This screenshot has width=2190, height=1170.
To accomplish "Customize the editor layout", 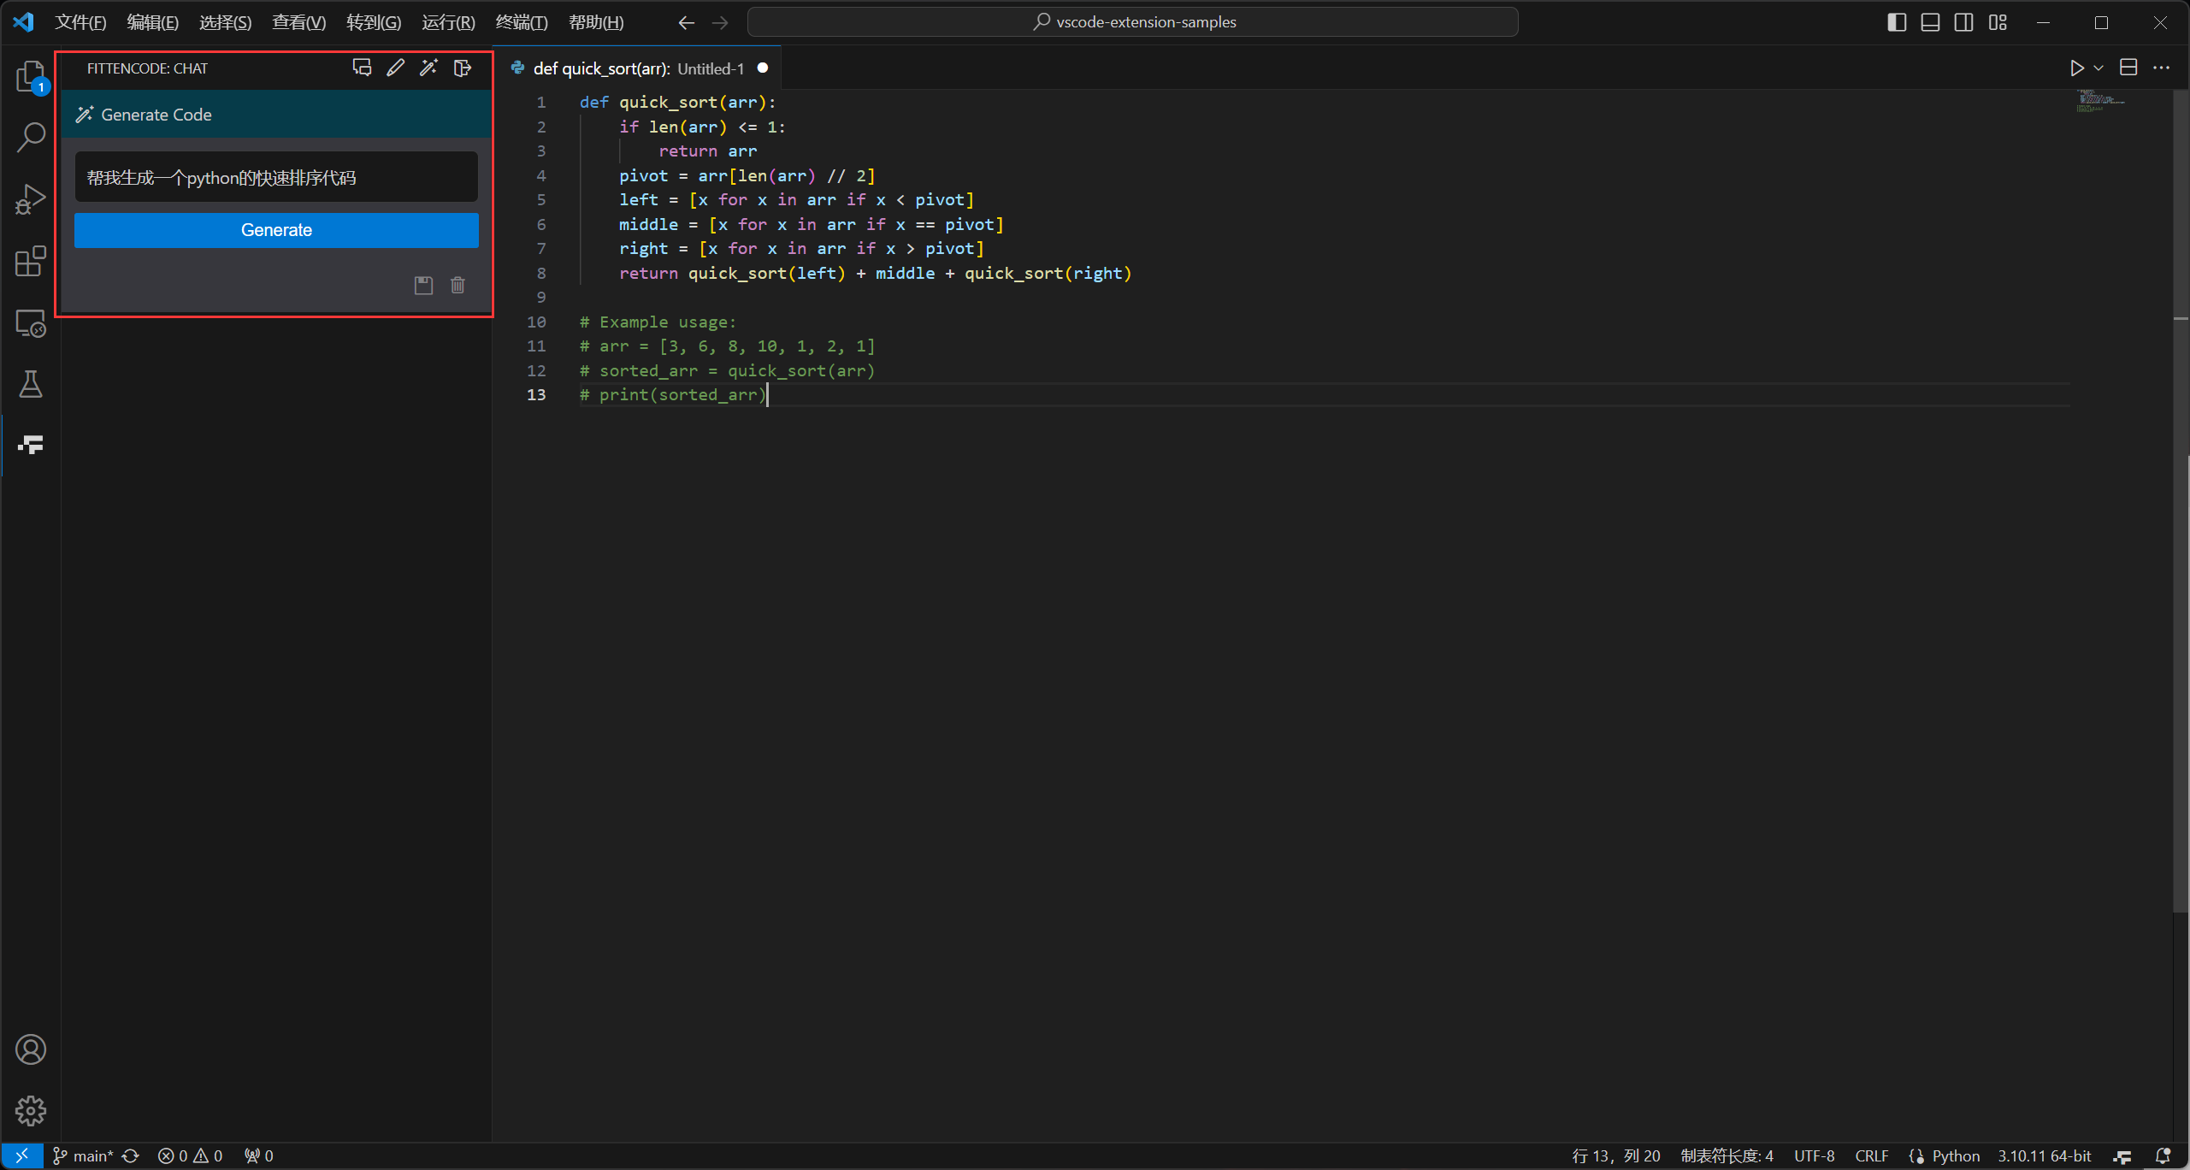I will click(x=1998, y=22).
